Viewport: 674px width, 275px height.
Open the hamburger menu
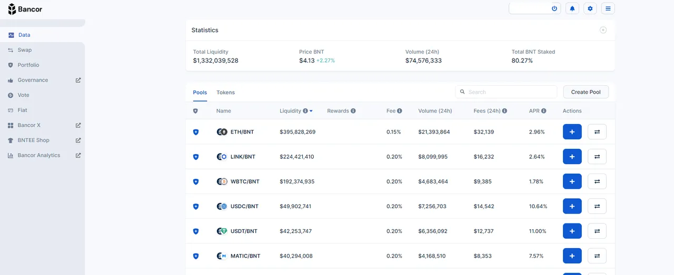click(x=608, y=8)
